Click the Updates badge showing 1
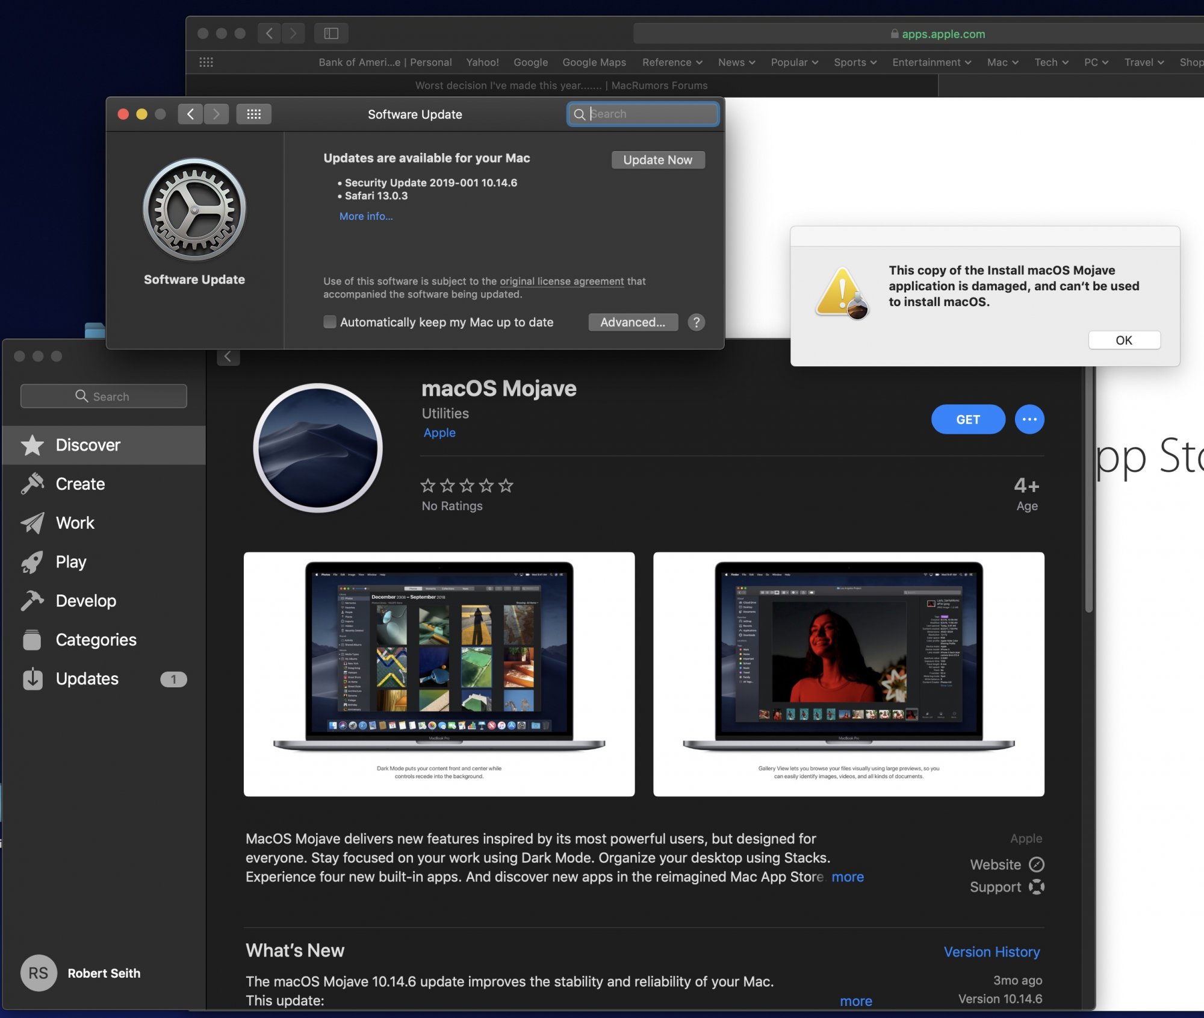 173,679
